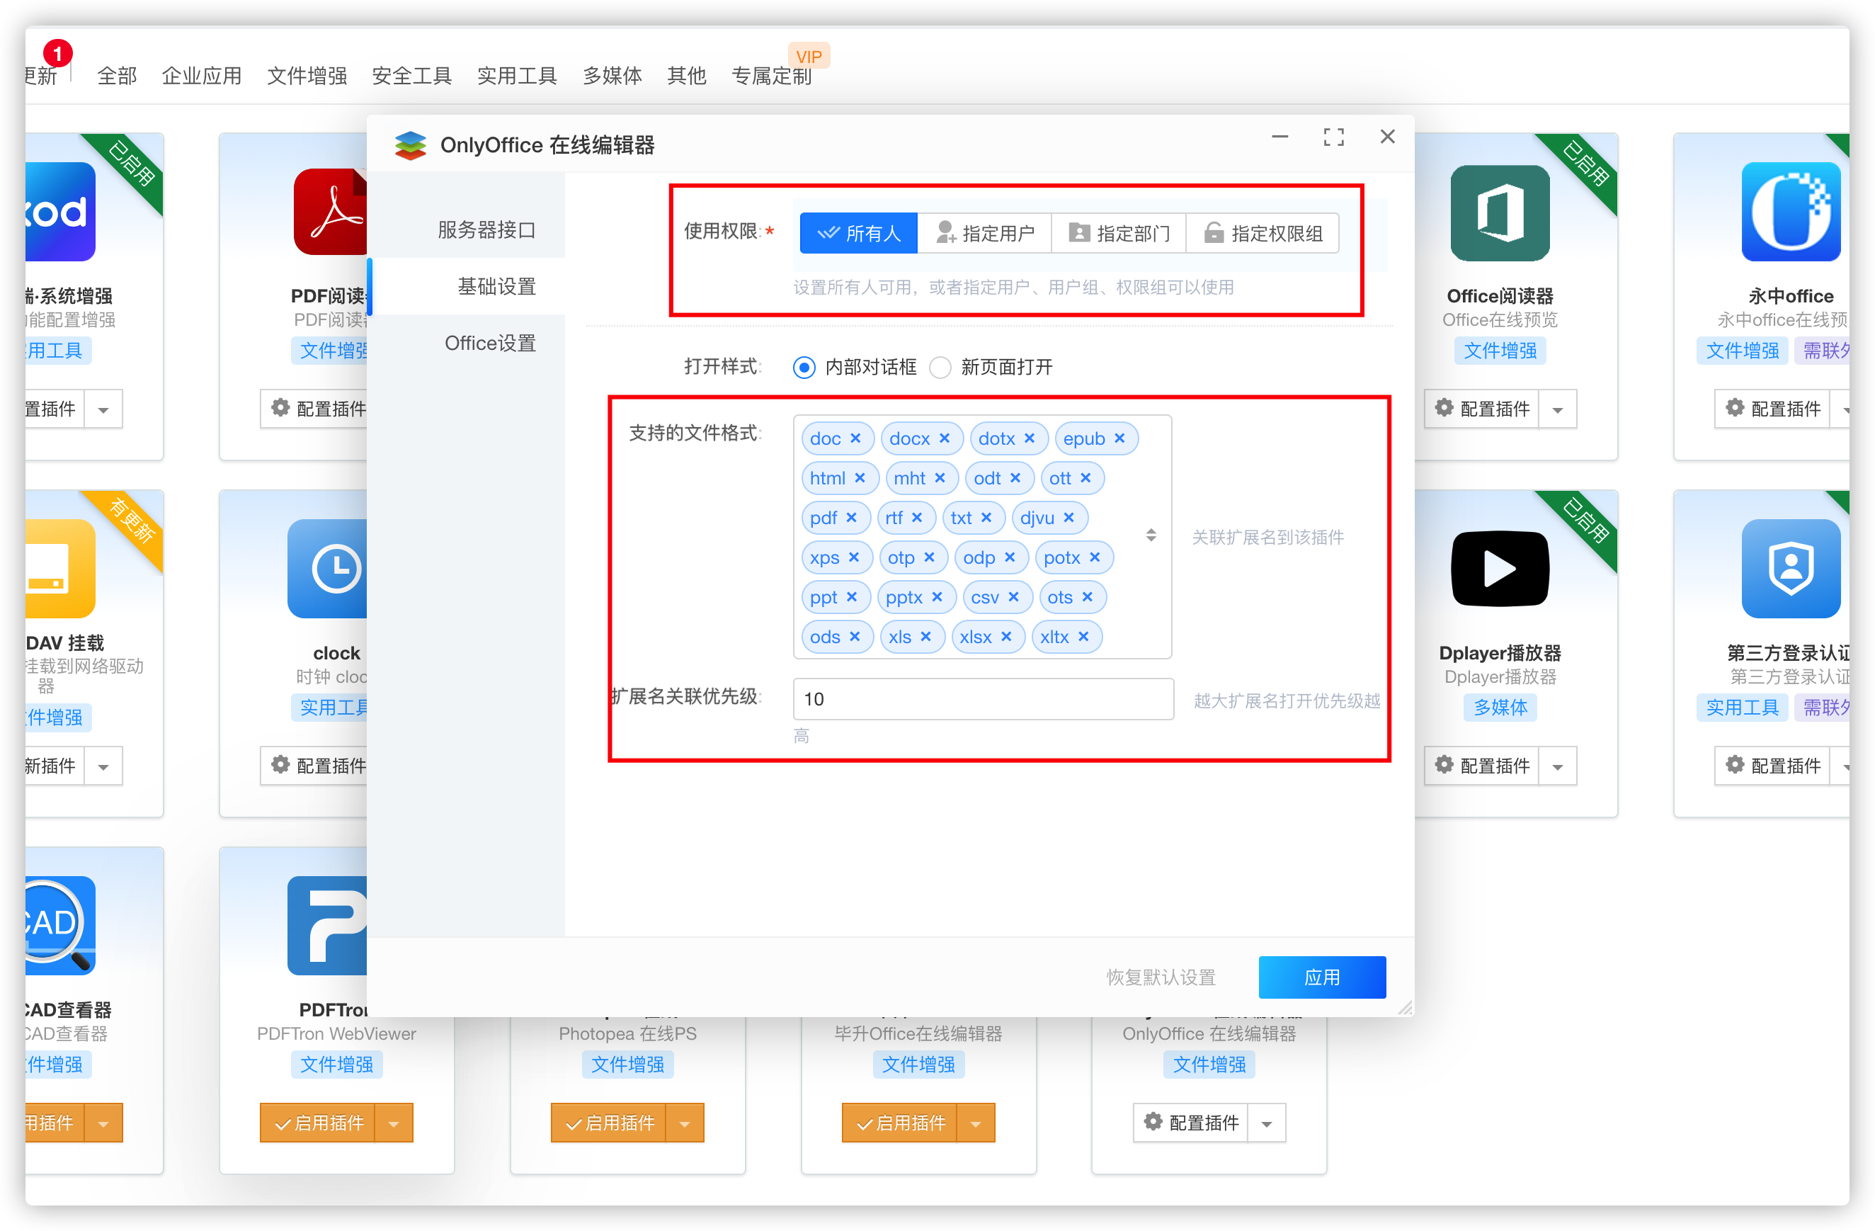The height and width of the screenshot is (1231, 1875).
Task: Select 内部对话框 open style
Action: point(804,368)
